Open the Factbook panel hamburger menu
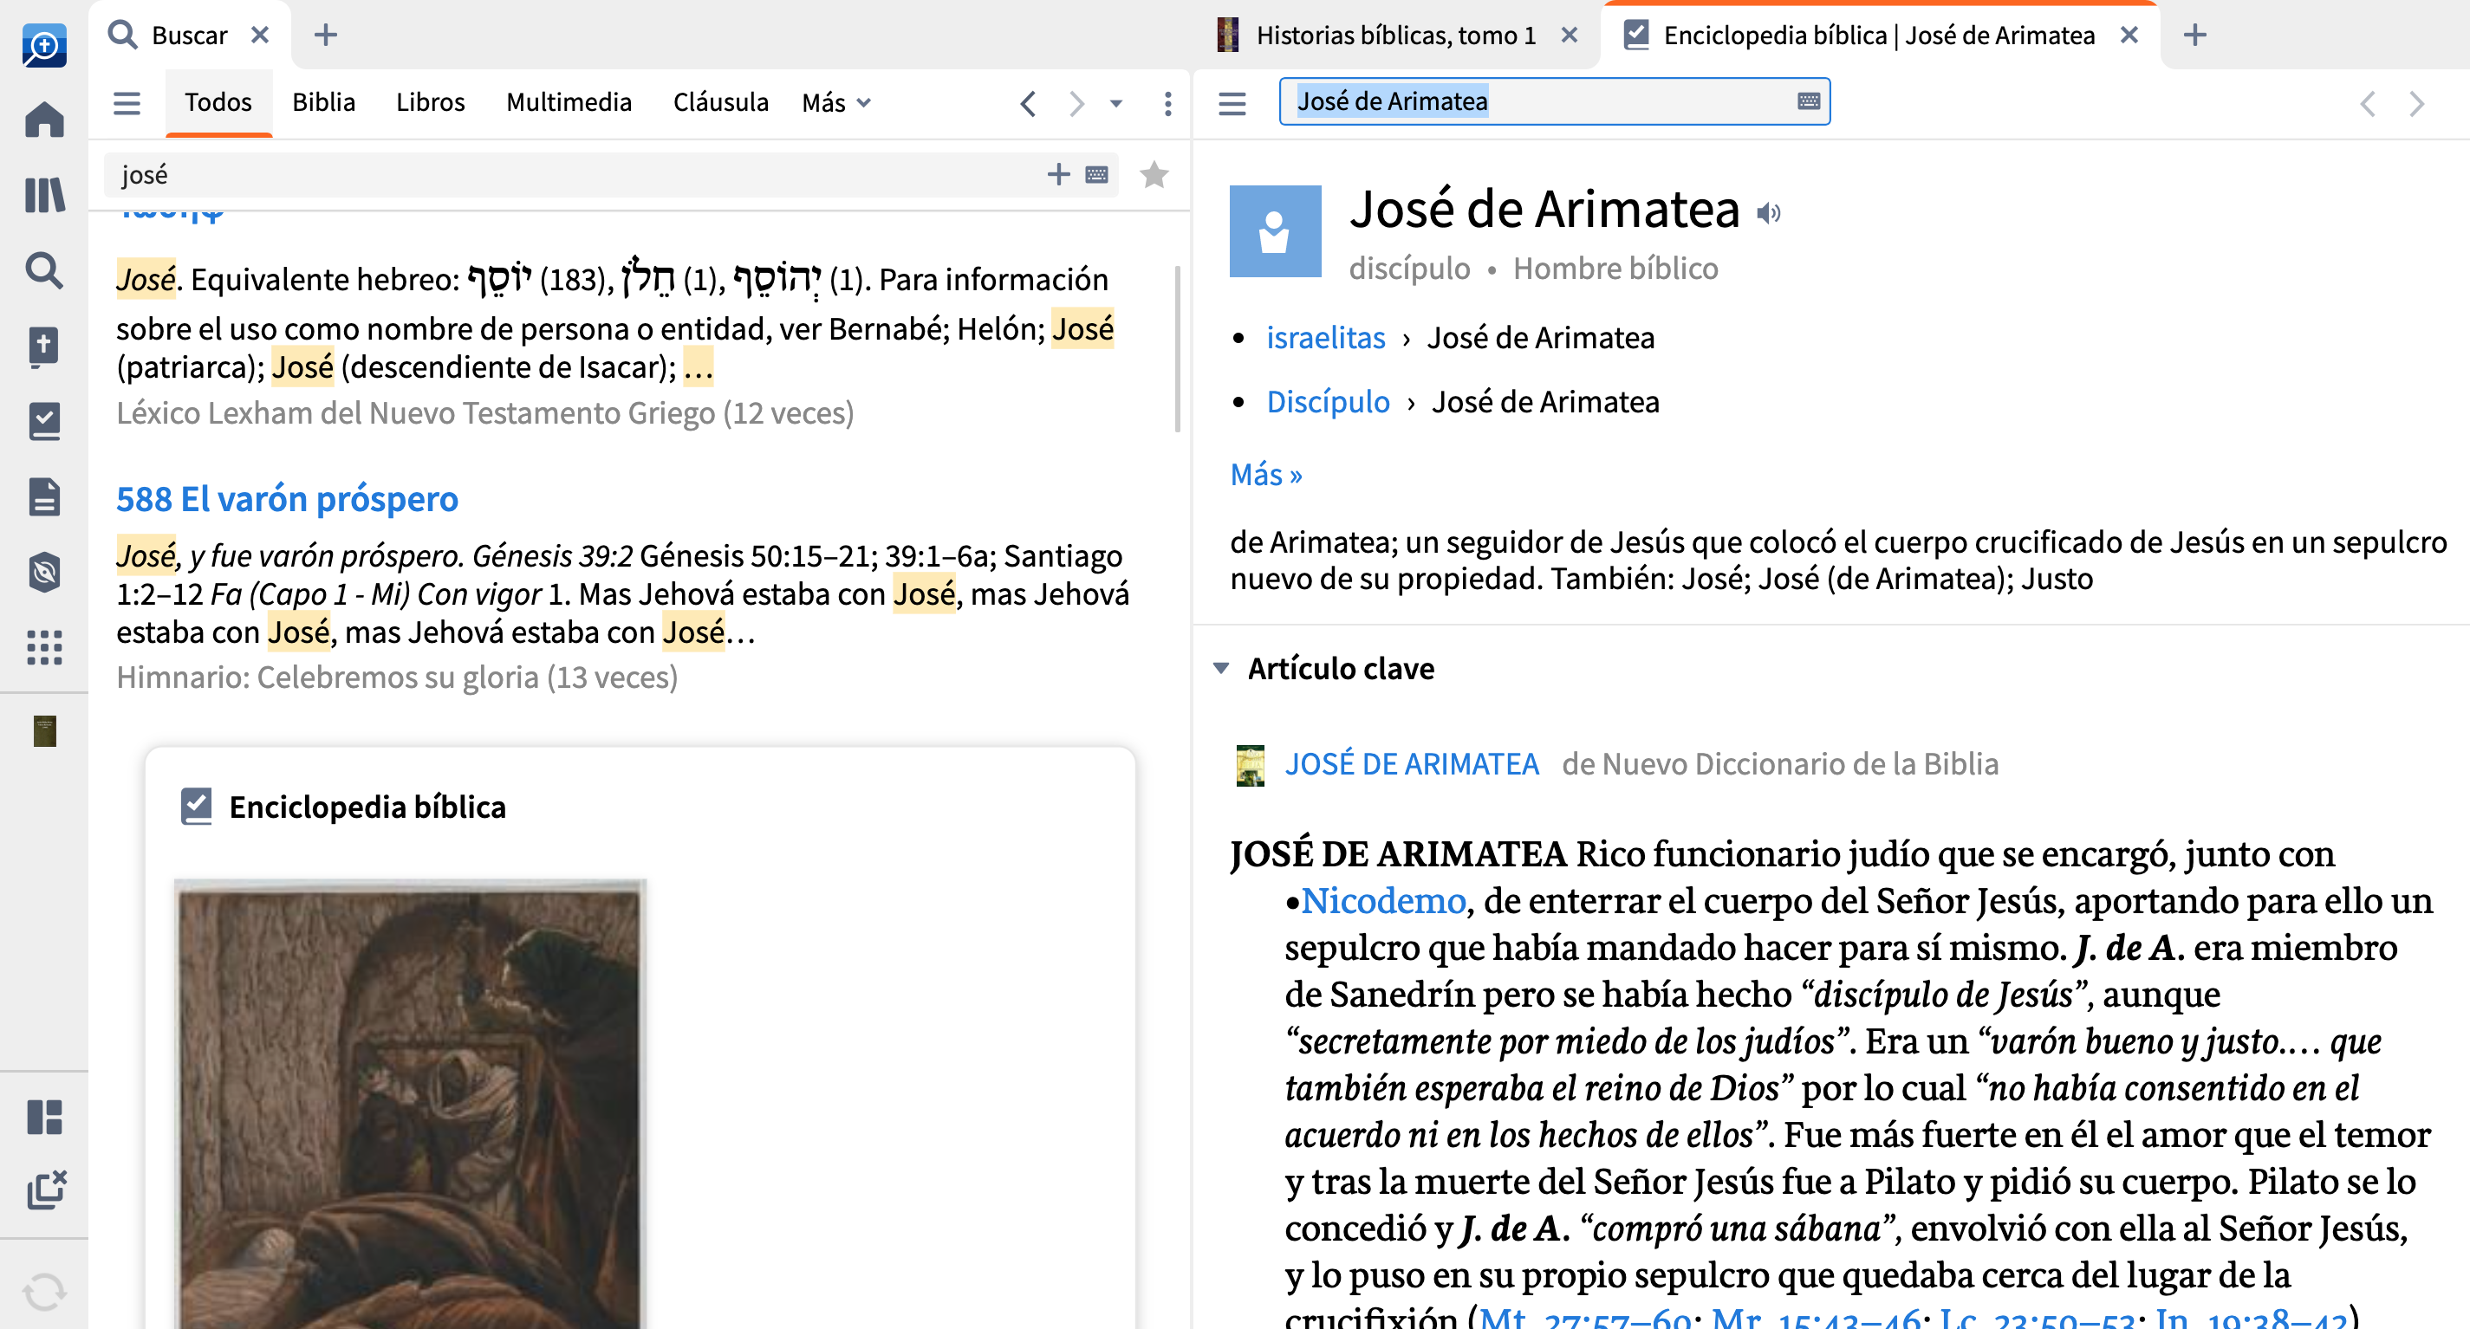This screenshot has height=1329, width=2470. 1232,102
